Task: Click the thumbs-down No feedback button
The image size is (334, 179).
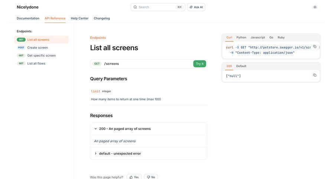Action: coord(151,177)
